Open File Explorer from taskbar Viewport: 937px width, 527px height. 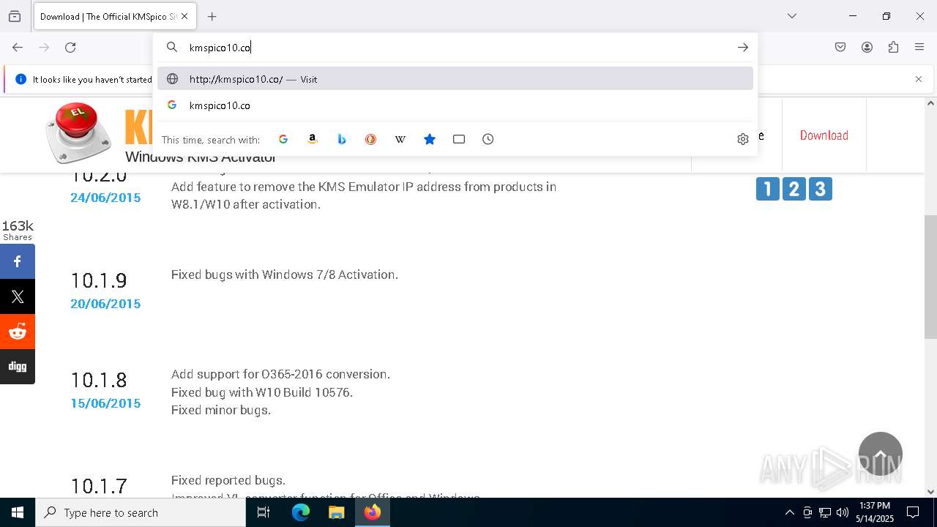(336, 512)
